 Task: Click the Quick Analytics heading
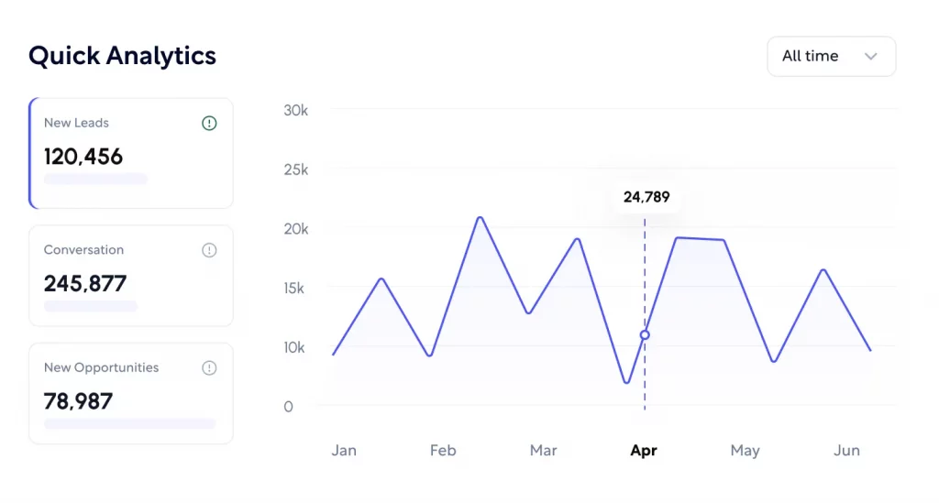[122, 56]
